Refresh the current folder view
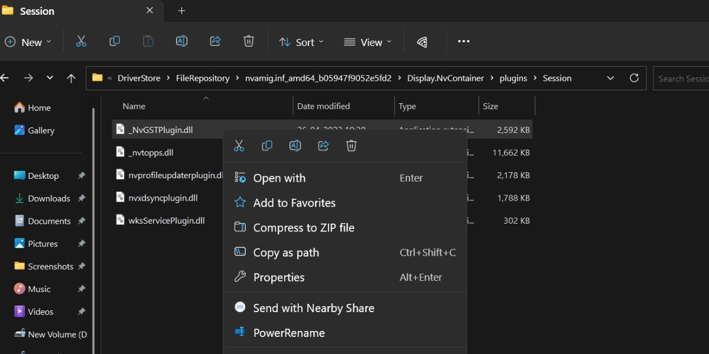 click(x=635, y=78)
